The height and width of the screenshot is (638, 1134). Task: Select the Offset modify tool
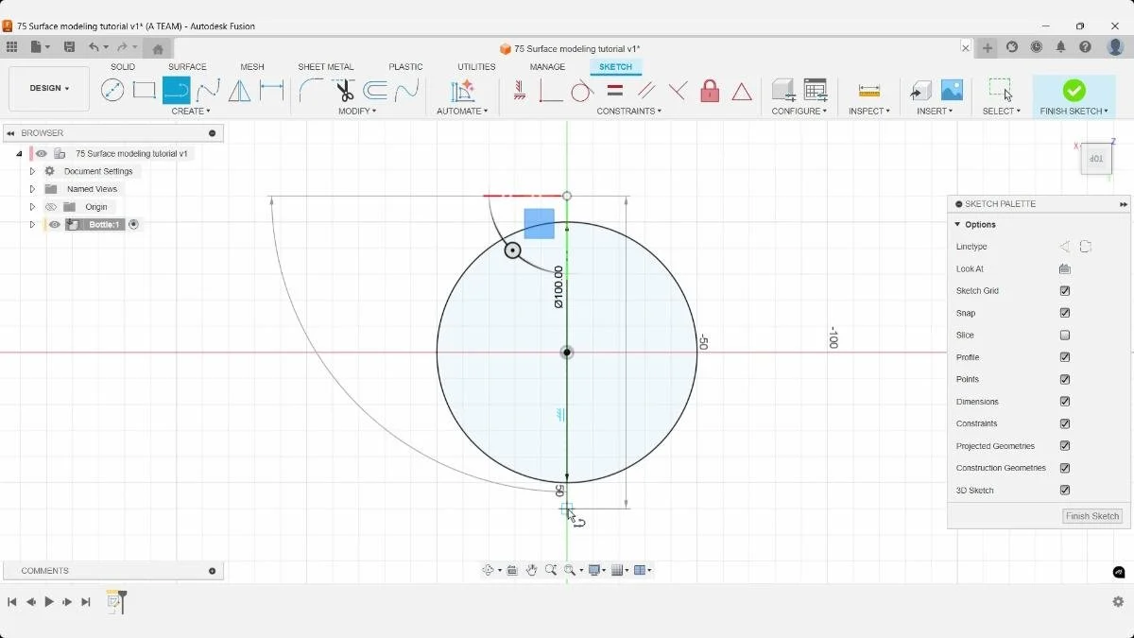375,91
